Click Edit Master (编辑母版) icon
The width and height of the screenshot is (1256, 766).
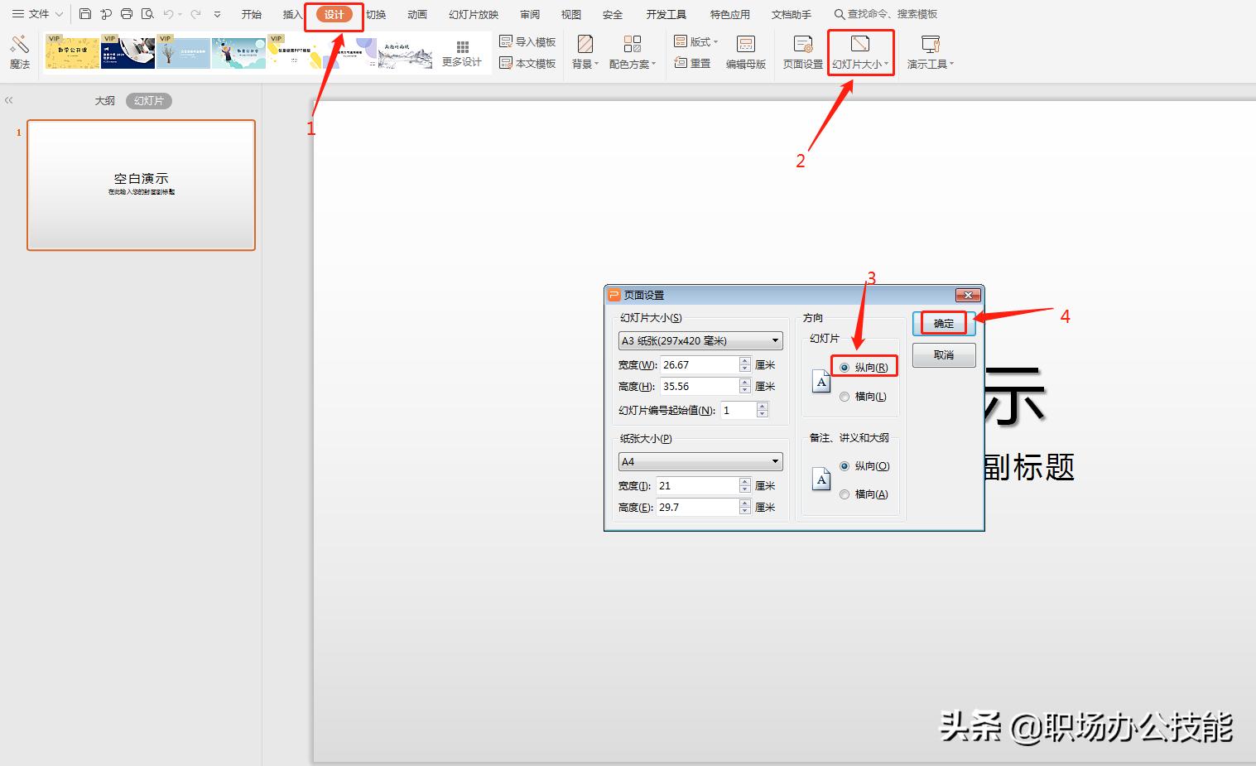(x=745, y=51)
